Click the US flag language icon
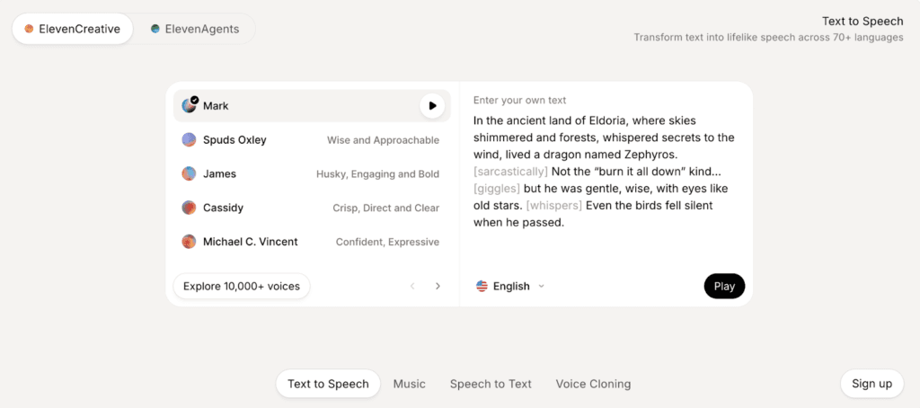Screen dimensions: 920x408 482,287
